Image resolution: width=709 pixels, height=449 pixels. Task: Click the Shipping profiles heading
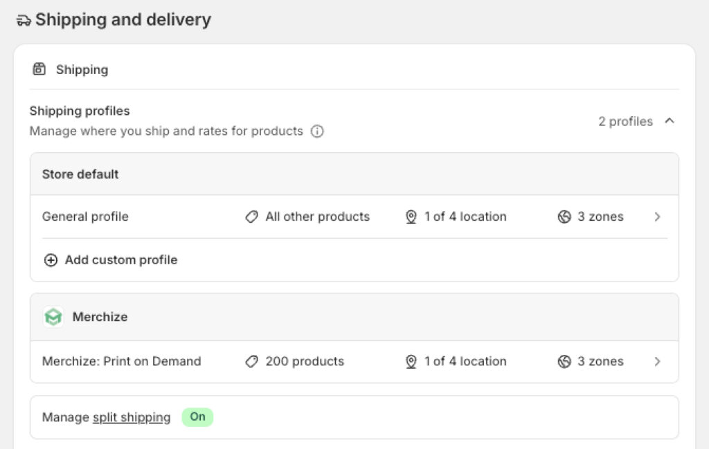click(80, 111)
